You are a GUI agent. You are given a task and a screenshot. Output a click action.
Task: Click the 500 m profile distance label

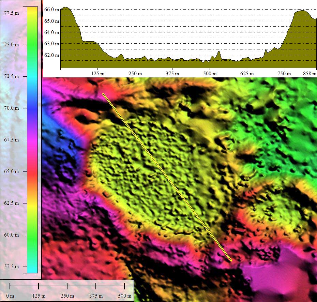(210, 74)
